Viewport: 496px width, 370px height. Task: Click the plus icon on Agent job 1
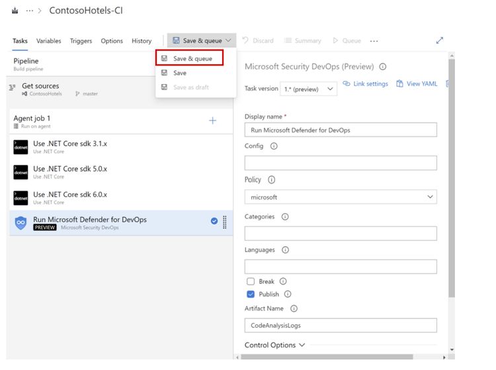(x=212, y=120)
